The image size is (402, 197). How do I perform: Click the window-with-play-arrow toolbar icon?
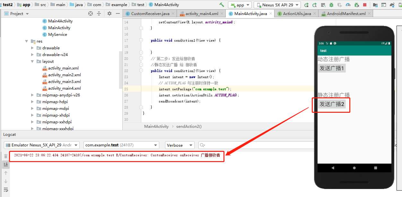384,5
